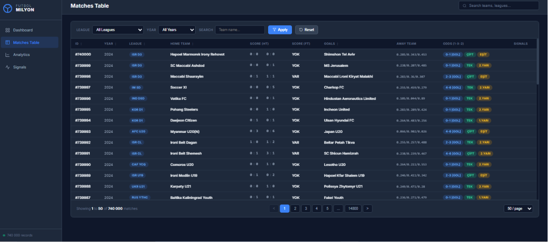Click Hindustan Aeronautics Limited team name
Viewport: 550px width, 242px height.
(x=350, y=99)
